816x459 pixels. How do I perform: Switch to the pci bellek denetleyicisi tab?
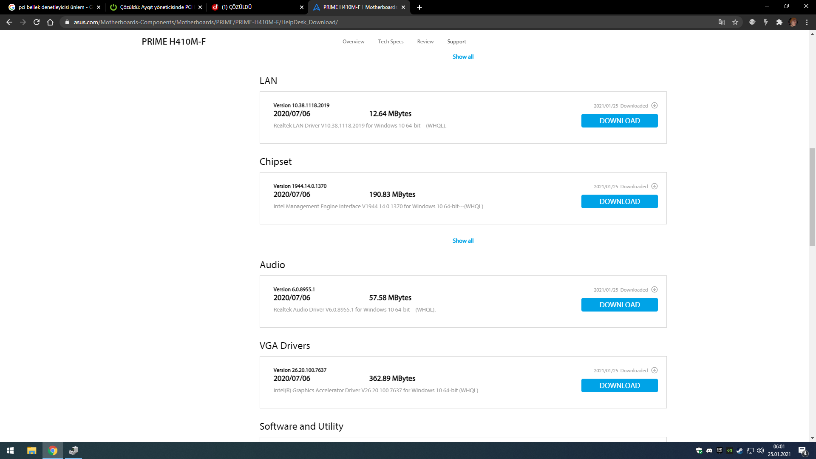point(51,7)
